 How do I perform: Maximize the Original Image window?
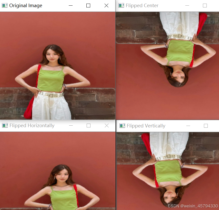(88, 6)
